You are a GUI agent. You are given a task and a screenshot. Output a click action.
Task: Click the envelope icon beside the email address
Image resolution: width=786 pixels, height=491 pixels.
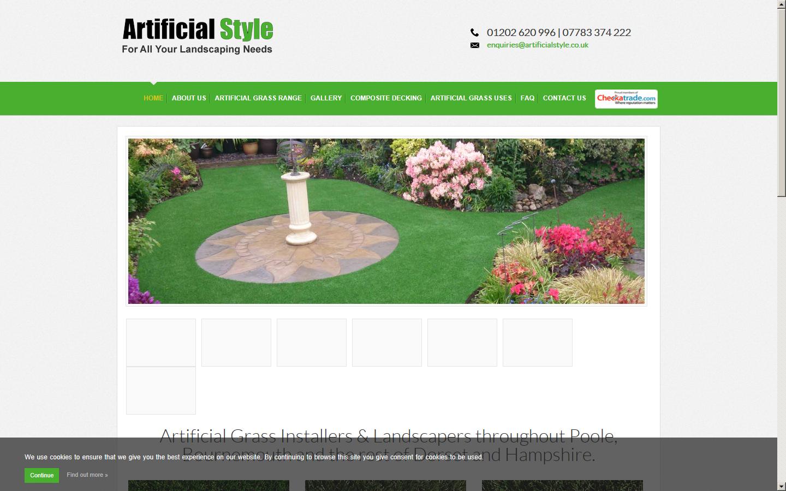tap(474, 45)
